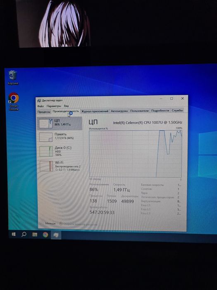Image resolution: width=217 pixels, height=290 pixels.
Task: Click the uptime value 547:20:59:33
Action: click(102, 212)
